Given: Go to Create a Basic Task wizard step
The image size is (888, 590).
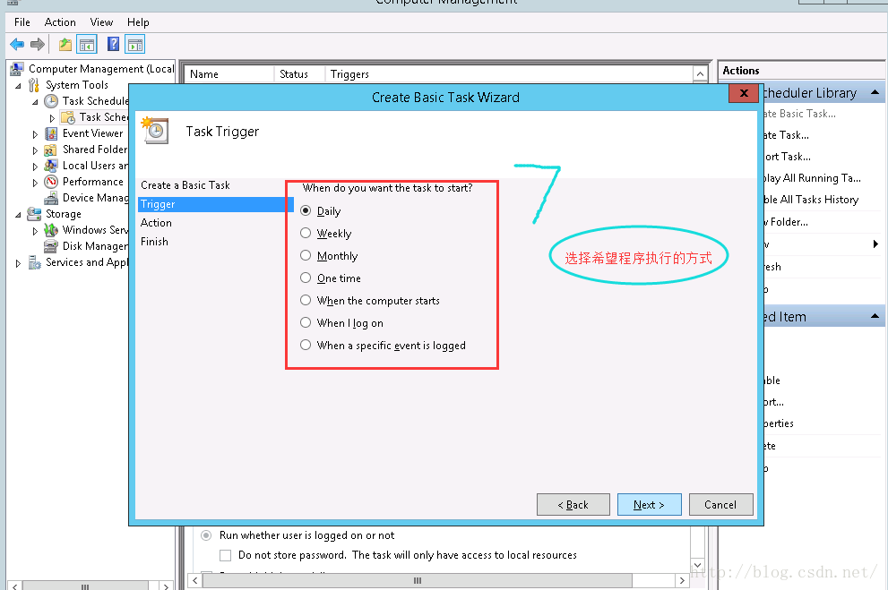Looking at the screenshot, I should [185, 185].
